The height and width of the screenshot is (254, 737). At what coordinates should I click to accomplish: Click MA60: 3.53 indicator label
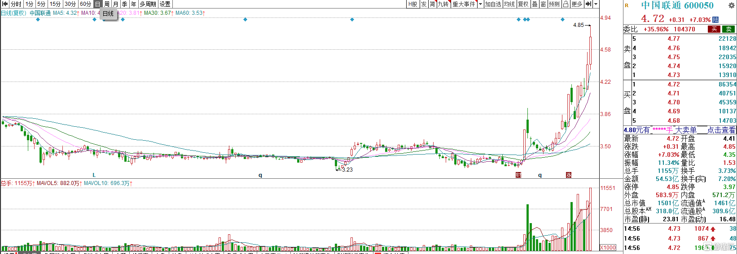click(190, 13)
